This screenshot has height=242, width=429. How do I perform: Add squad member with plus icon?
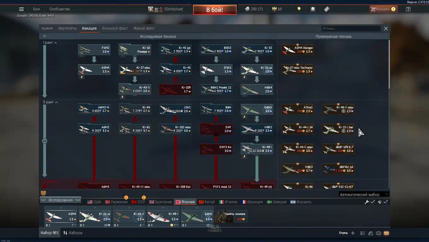pyautogui.click(x=353, y=233)
